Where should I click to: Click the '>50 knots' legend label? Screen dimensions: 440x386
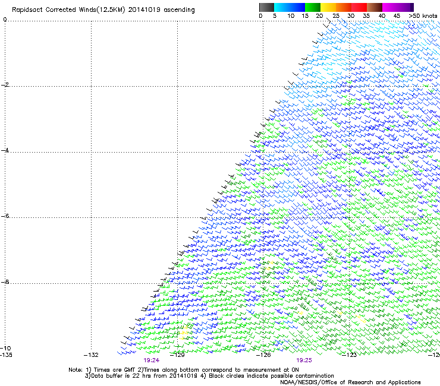coord(423,16)
